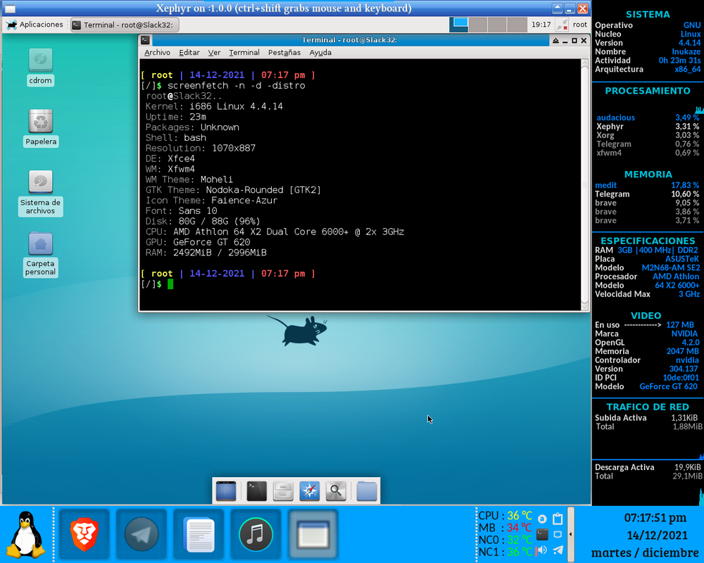The image size is (704, 563).
Task: Click the 'Icon Theme: Faience-Azur' output line
Action: (x=211, y=201)
